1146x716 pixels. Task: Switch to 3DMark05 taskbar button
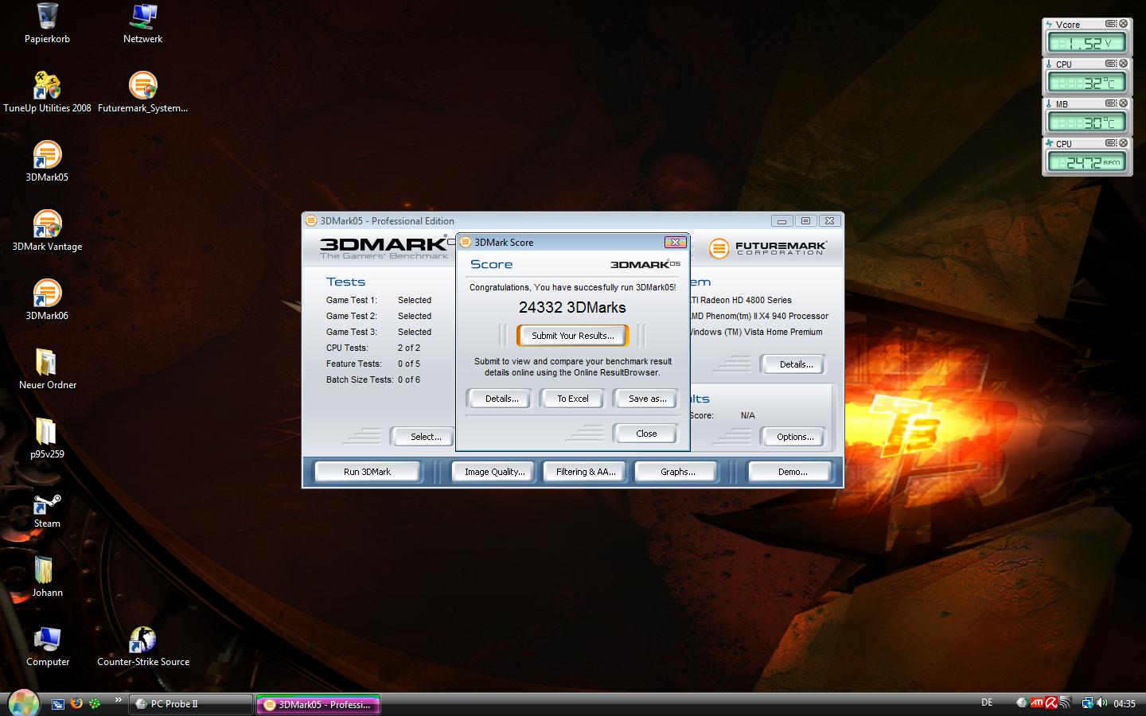(x=318, y=704)
